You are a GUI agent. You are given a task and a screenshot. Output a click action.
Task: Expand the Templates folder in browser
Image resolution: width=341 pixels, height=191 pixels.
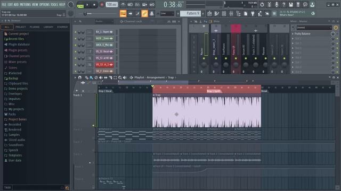13,155
